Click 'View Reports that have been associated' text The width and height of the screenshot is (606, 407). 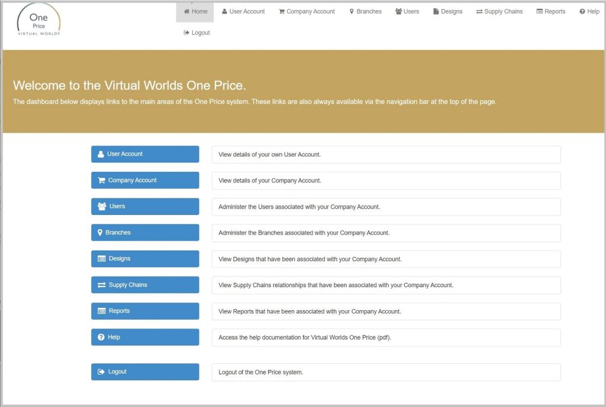(x=310, y=311)
